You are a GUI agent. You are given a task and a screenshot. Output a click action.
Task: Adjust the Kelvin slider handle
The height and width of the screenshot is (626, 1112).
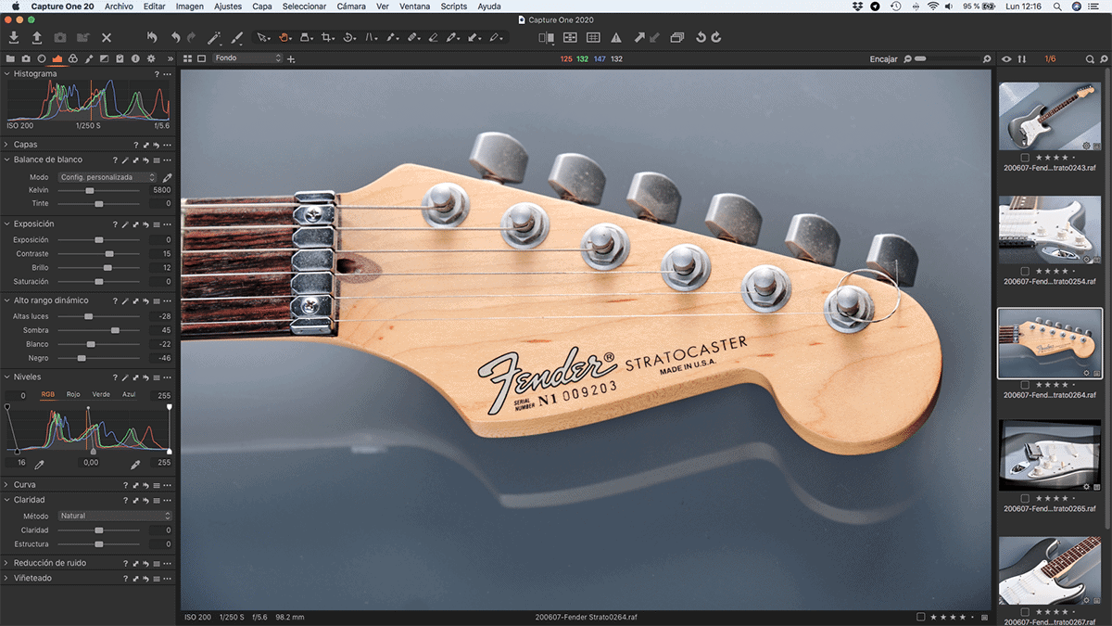[90, 190]
